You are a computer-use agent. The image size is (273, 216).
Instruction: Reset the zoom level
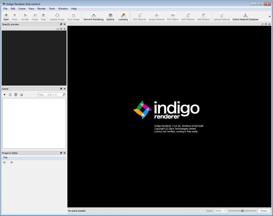click(264, 211)
